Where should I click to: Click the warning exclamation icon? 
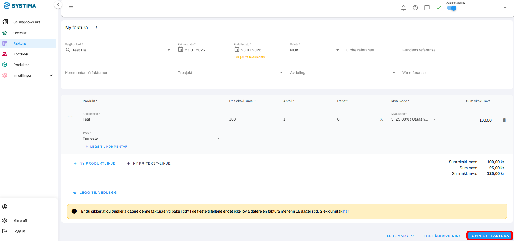[x=74, y=211]
